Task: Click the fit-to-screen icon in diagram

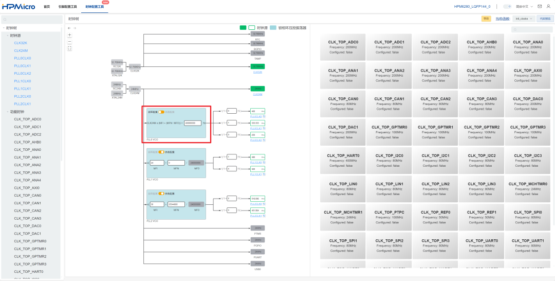Action: tap(69, 48)
